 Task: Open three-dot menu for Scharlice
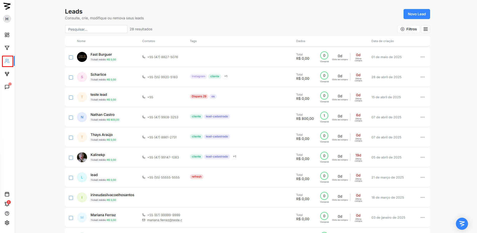coord(423,77)
